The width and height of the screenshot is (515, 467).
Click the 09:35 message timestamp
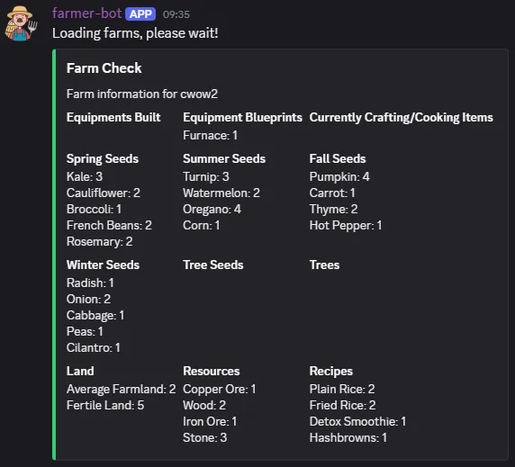[176, 14]
